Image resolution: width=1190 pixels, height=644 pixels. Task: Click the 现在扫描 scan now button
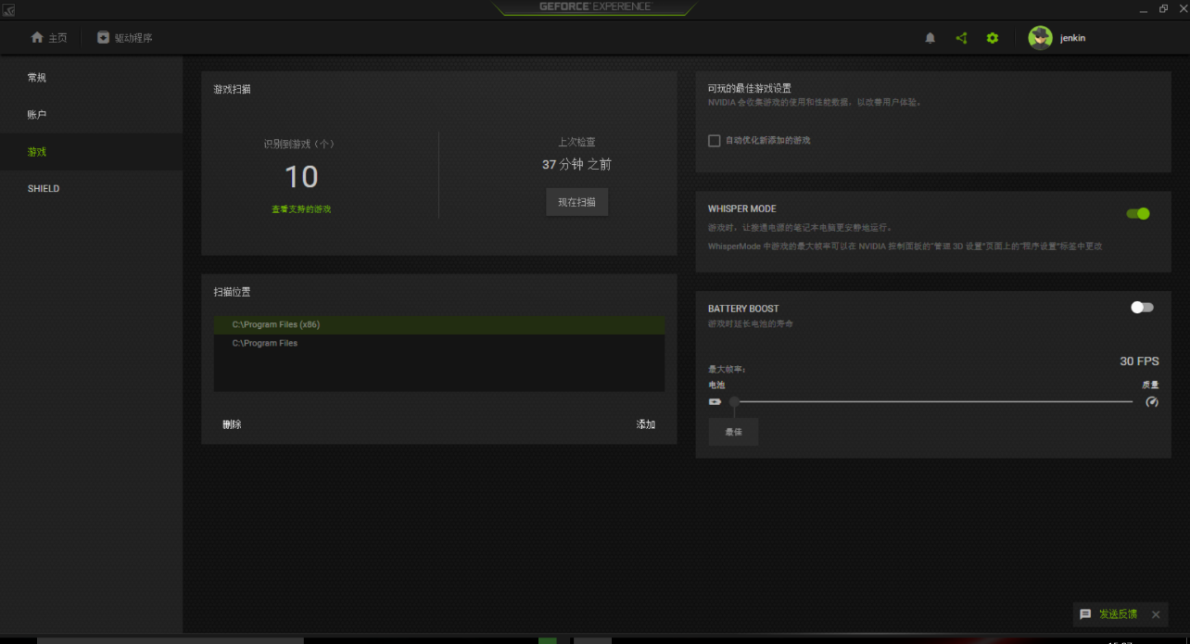[576, 202]
